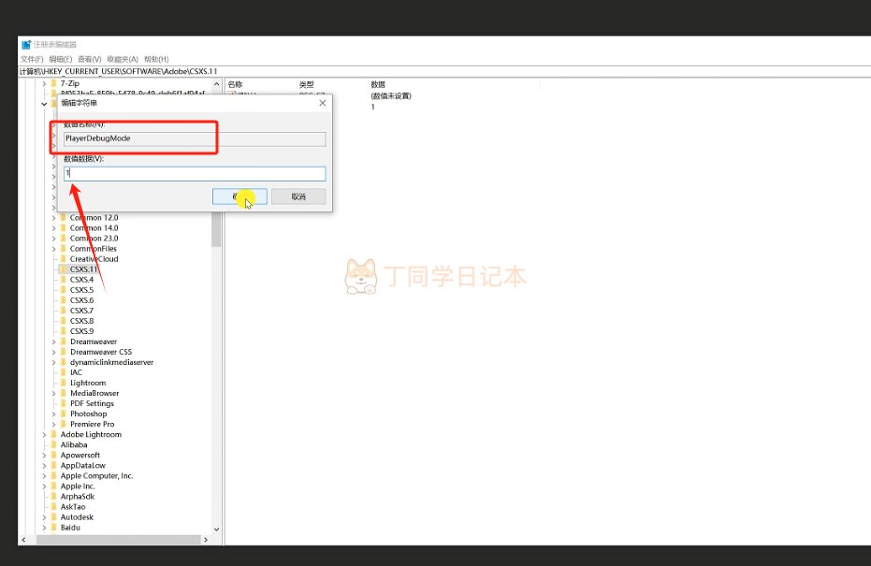Viewport: 871px width, 566px height.
Task: Click the folder icon beside IAC
Action: point(64,372)
